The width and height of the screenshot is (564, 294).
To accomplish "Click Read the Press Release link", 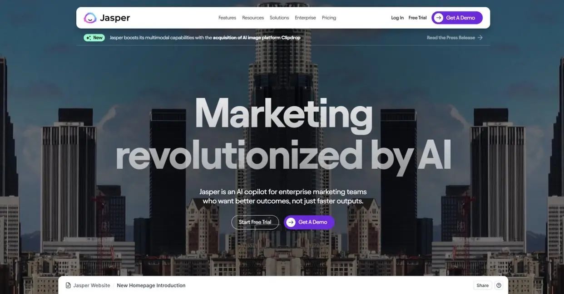I will coord(451,38).
